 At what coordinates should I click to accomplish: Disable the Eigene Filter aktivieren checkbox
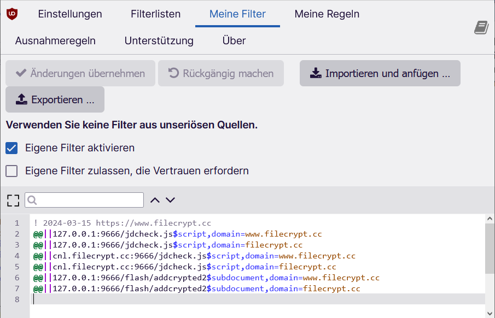[11, 148]
